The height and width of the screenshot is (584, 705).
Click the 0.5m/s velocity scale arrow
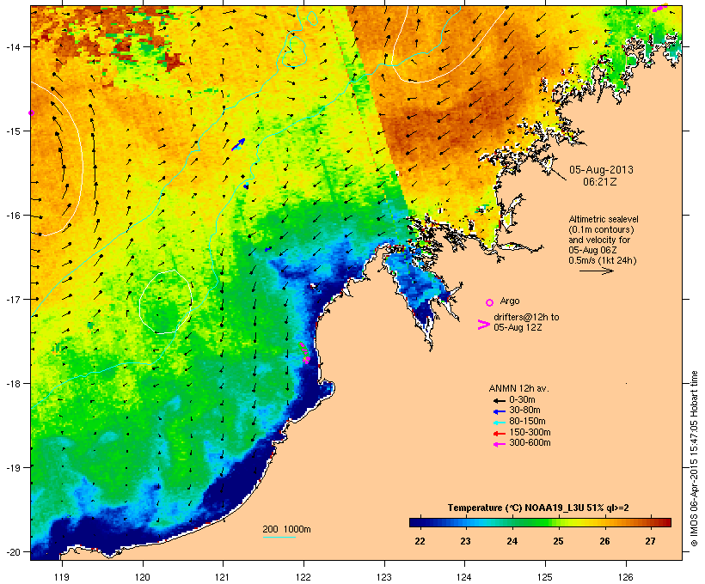597,271
